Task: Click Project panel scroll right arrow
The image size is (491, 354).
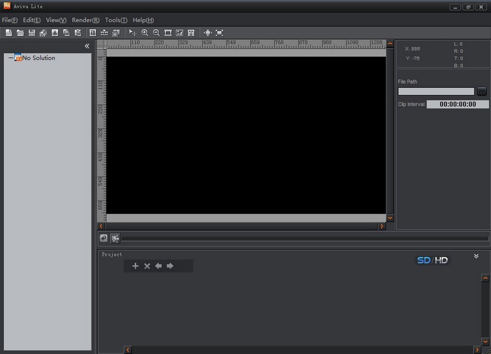Action: click(477, 350)
